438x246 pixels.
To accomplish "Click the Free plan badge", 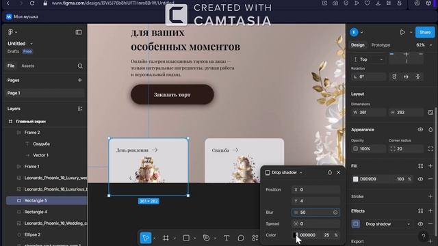I will click(27, 51).
